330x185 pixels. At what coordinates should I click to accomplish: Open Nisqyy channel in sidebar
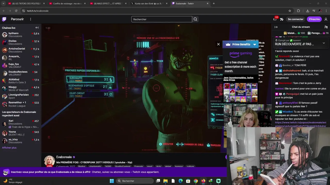[x=21, y=89]
